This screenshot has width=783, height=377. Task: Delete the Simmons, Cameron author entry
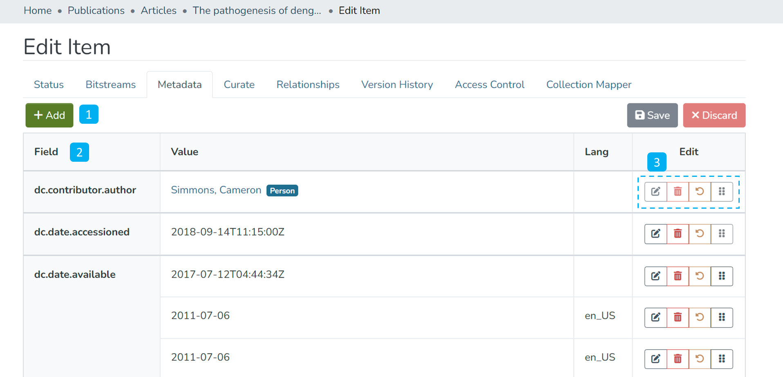click(678, 192)
